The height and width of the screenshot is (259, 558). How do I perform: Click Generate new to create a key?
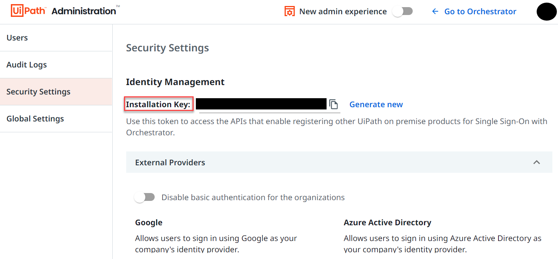(x=376, y=105)
